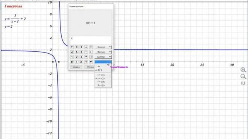
Task: Select the y = 2 function label
Action: pyautogui.click(x=9, y=27)
